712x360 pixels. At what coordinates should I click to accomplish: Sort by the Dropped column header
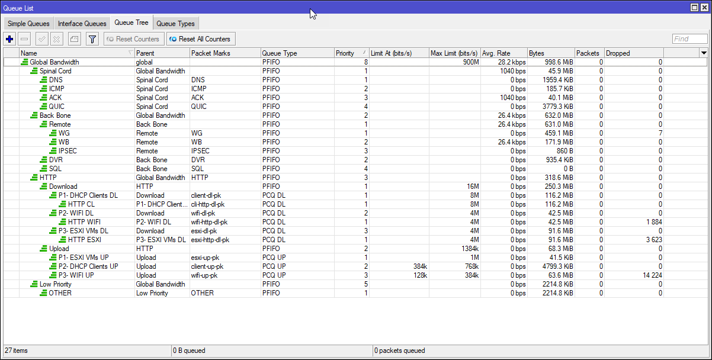point(634,53)
